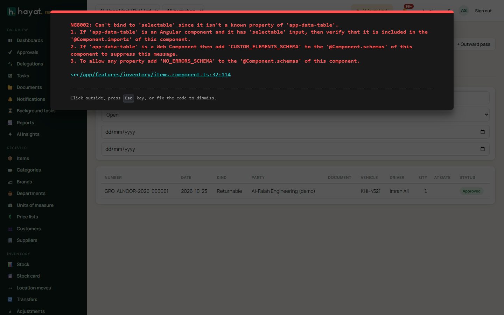Click the Dashboards icon in the sidebar
The height and width of the screenshot is (315, 504).
10,41
